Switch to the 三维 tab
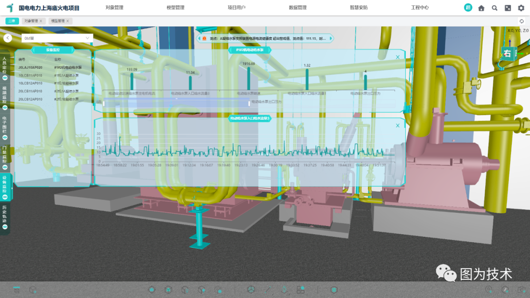The height and width of the screenshot is (298, 530). (x=12, y=21)
